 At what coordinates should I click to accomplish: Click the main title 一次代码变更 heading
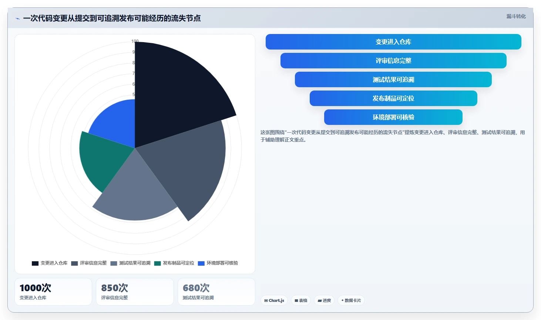112,18
